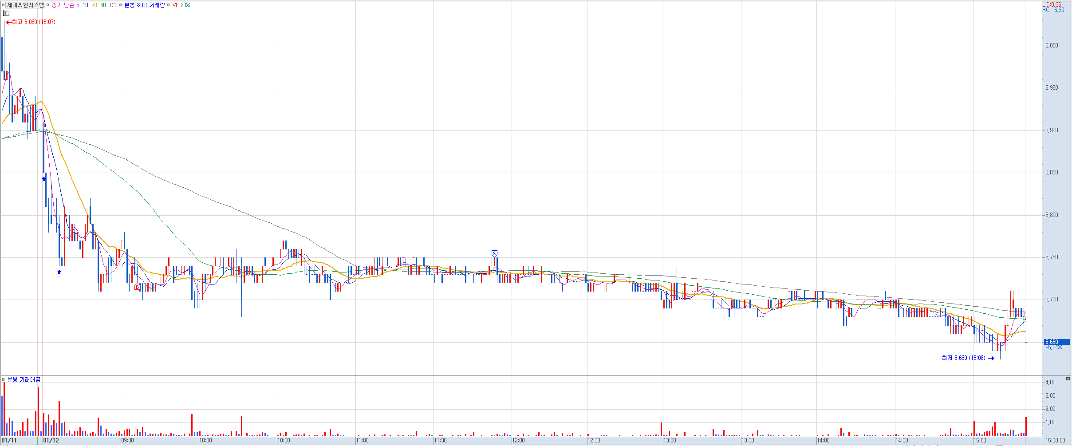The width and height of the screenshot is (1072, 446).
Task: Click the 13:00 time axis label
Action: 670,441
